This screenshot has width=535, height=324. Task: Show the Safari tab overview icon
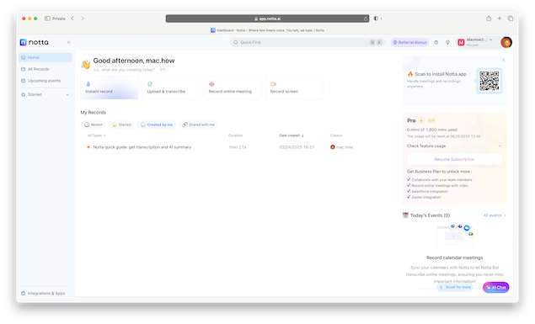[511, 19]
